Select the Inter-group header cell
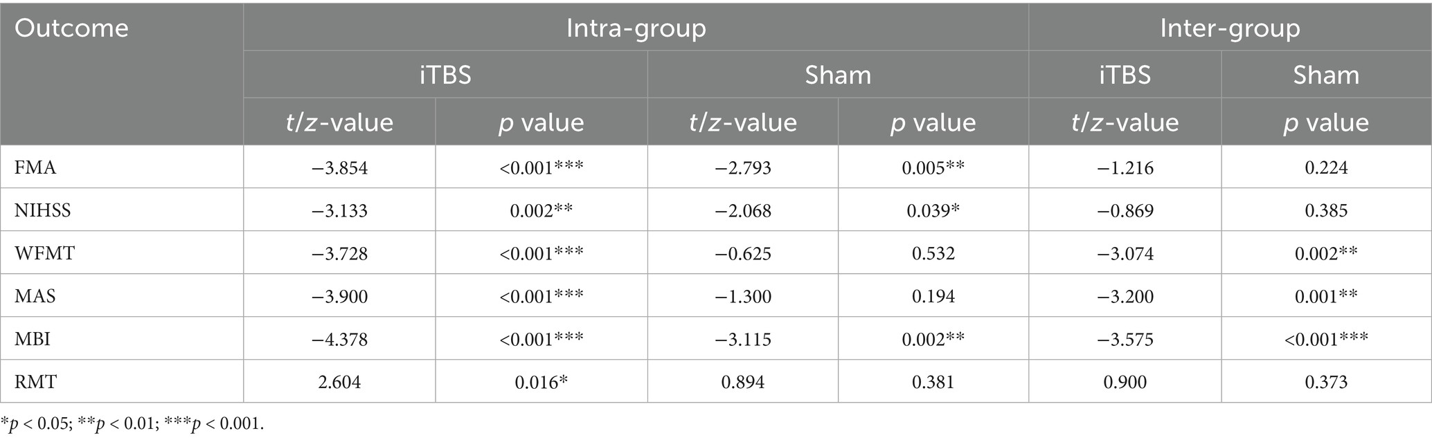The width and height of the screenshot is (1432, 440). (x=1230, y=28)
